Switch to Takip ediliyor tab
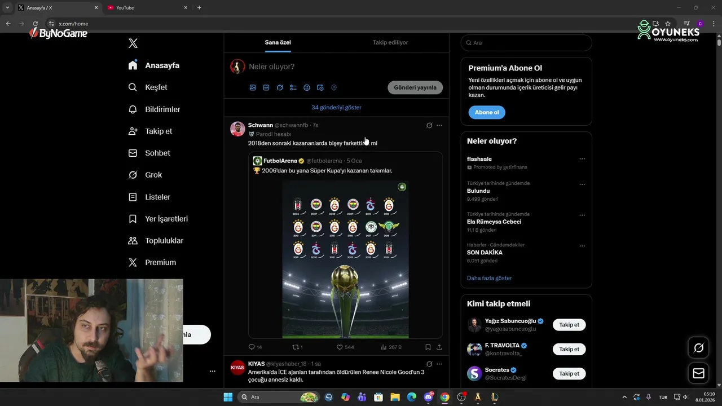This screenshot has height=406, width=722. pyautogui.click(x=390, y=42)
